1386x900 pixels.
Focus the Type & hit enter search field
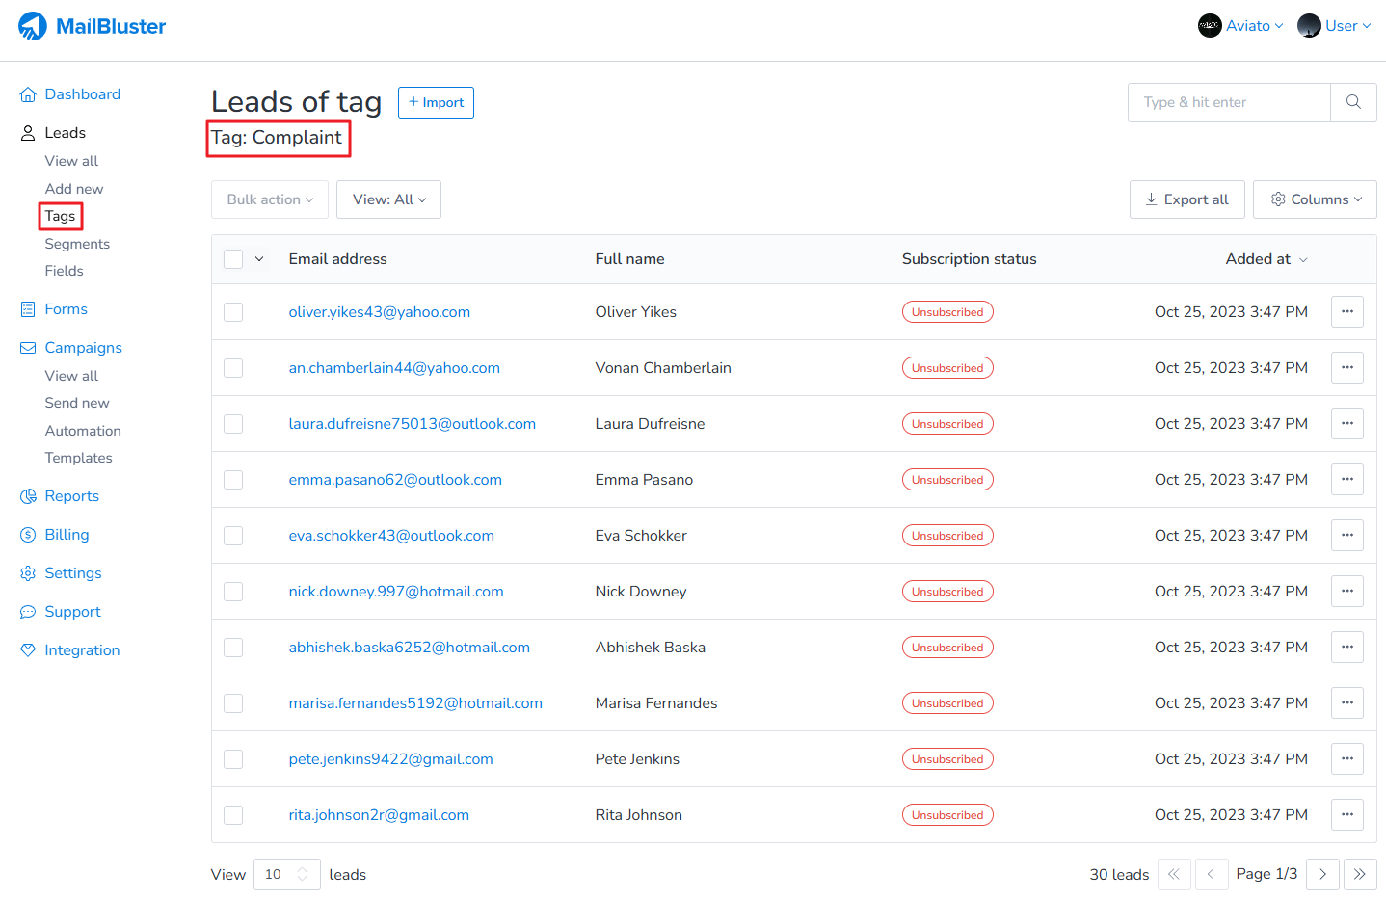(1228, 102)
